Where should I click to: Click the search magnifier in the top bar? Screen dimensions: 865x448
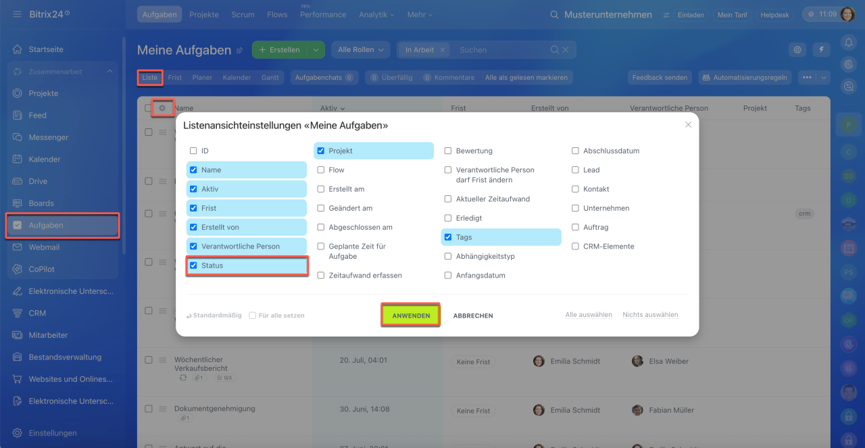tap(554, 14)
